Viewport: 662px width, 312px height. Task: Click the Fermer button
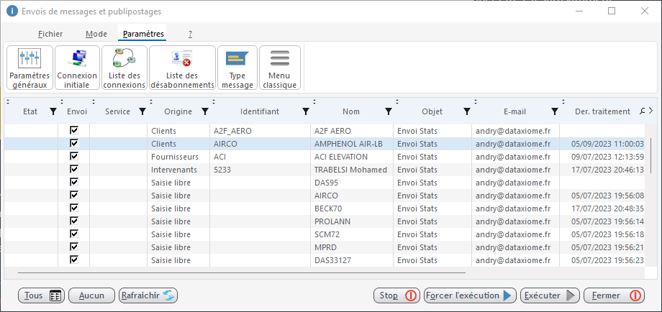(x=614, y=295)
